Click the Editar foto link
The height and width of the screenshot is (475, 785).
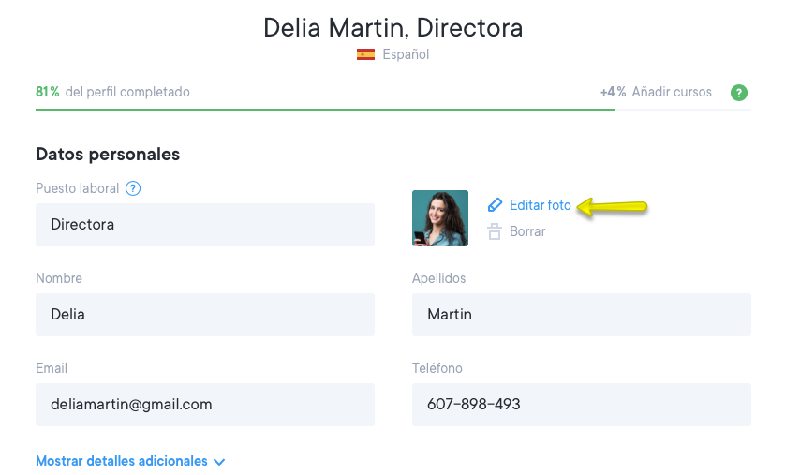pos(540,205)
